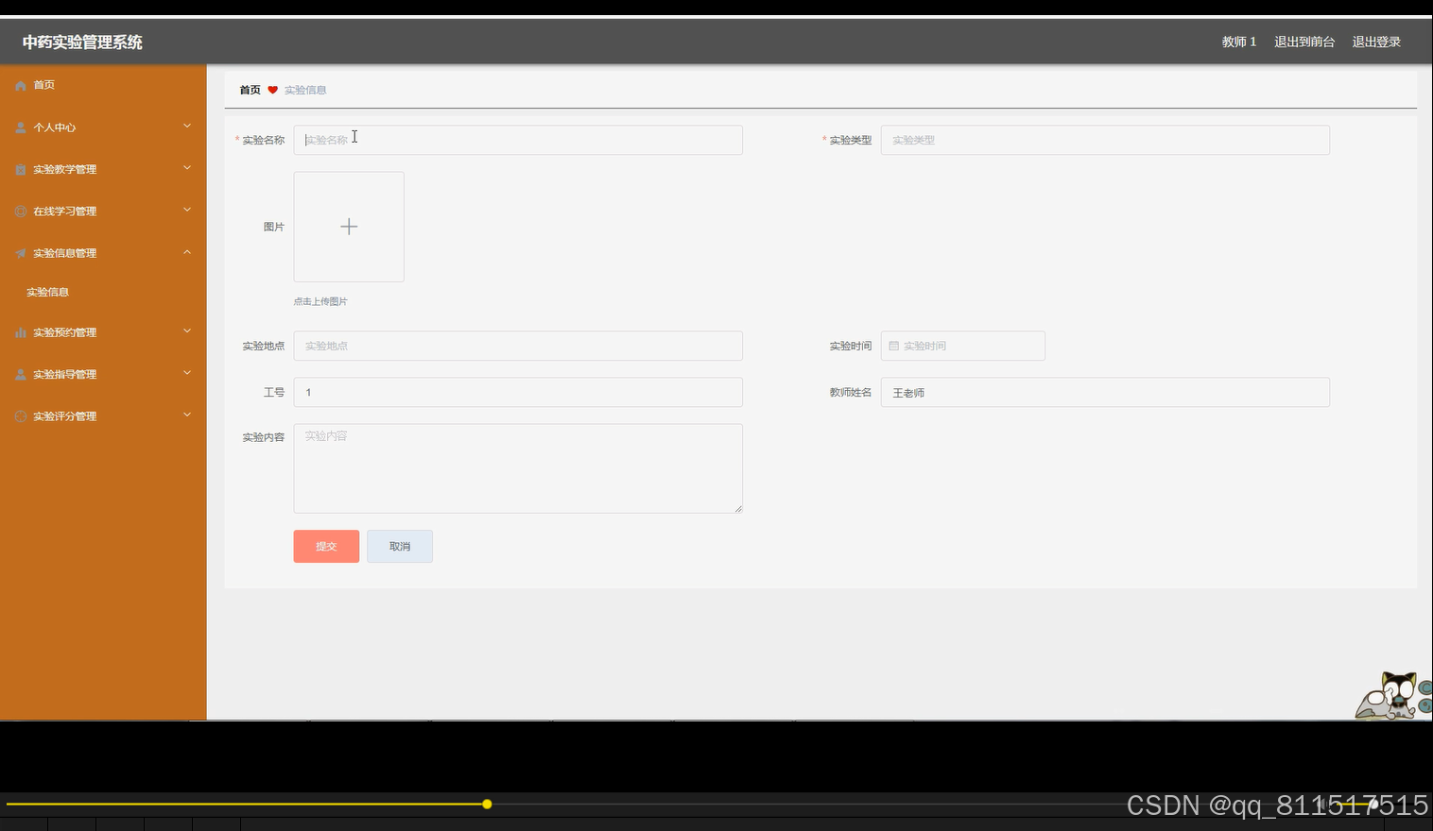
Task: Focus the 实验地点 input field
Action: click(518, 346)
